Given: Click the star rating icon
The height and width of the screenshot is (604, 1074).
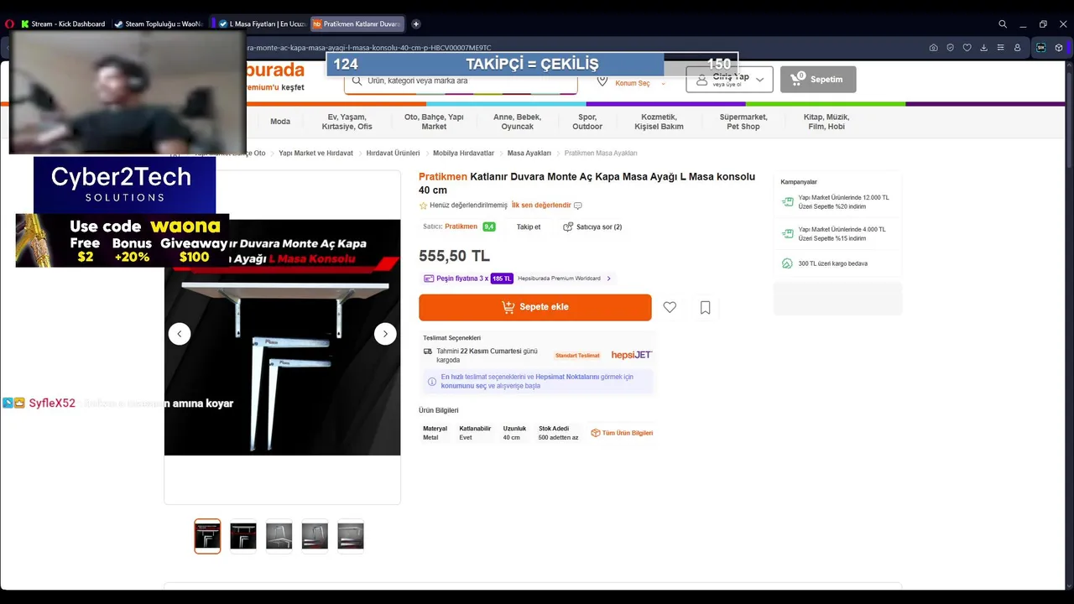Looking at the screenshot, I should 423,206.
